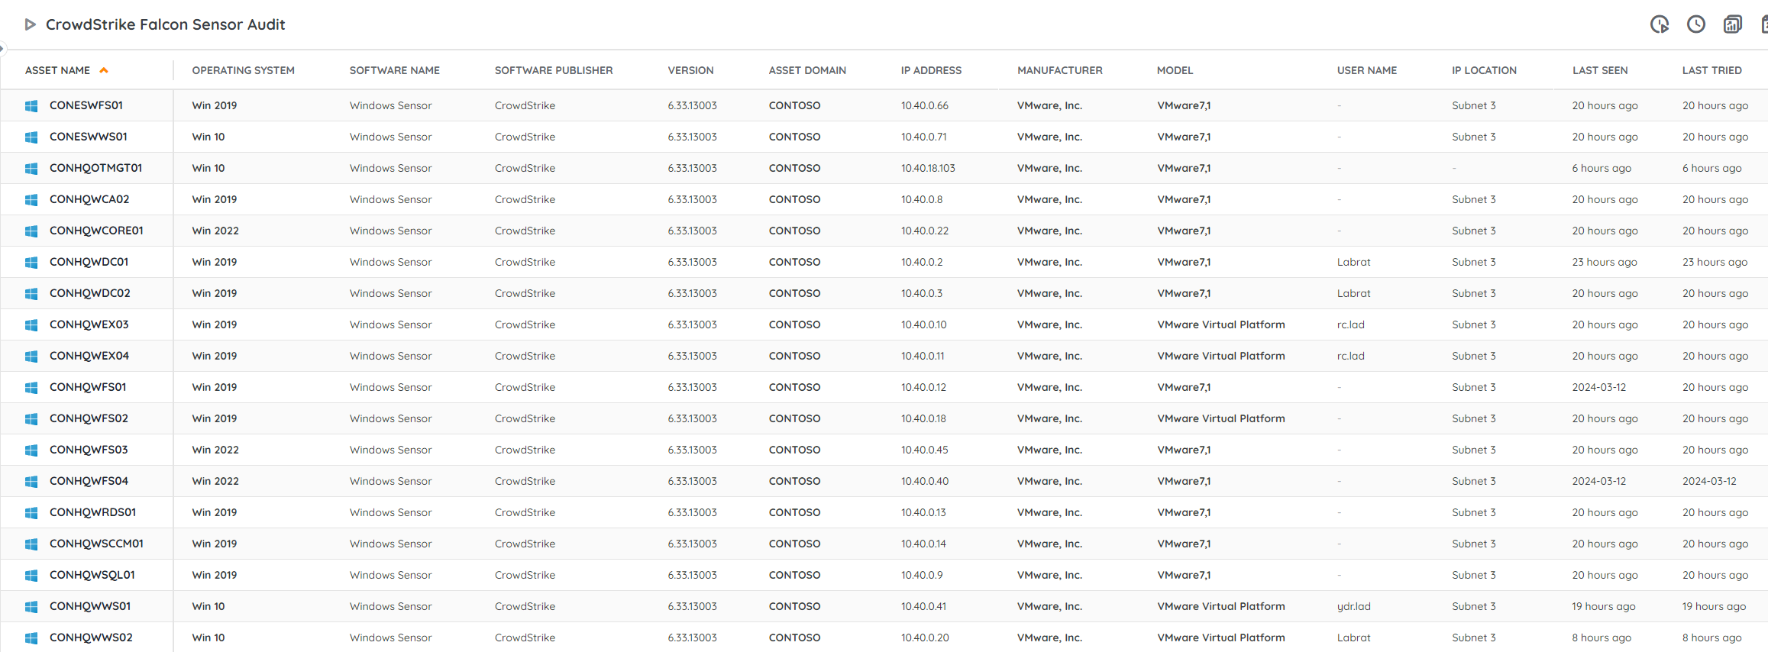Viewport: 1768px width, 652px height.
Task: Sort by the Software Name column header
Action: [x=395, y=70]
